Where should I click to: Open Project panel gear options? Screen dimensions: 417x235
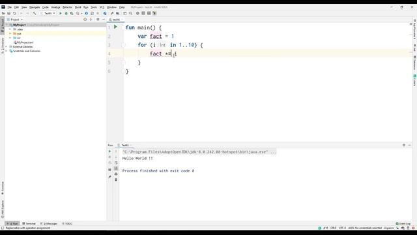98,20
